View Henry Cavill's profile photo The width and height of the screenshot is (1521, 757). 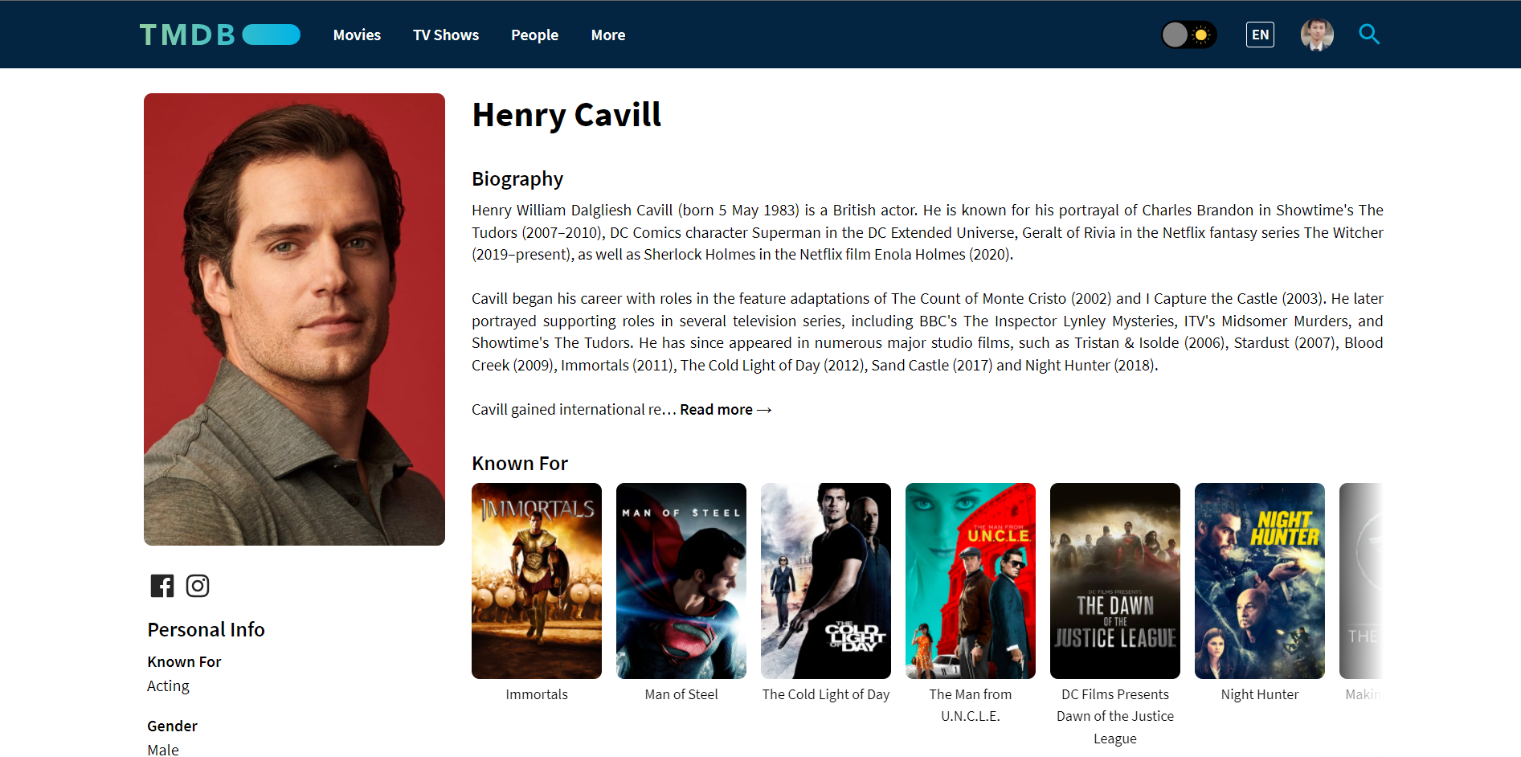point(294,319)
